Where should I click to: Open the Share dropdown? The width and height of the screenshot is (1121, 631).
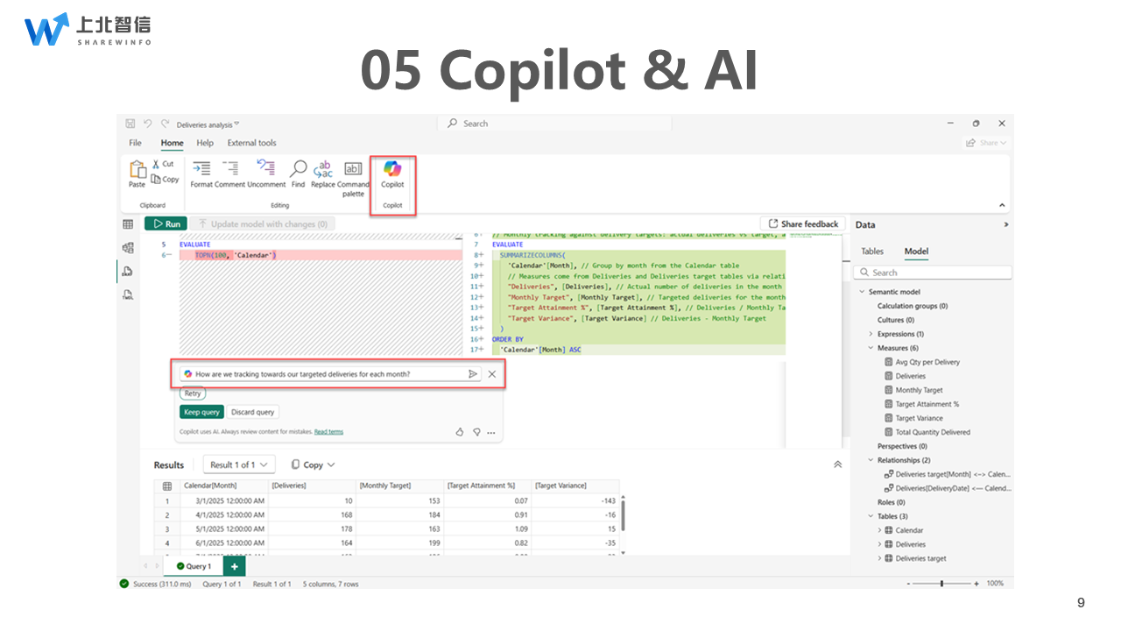coord(986,143)
